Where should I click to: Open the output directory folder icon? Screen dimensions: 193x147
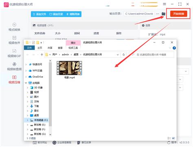tap(163, 13)
